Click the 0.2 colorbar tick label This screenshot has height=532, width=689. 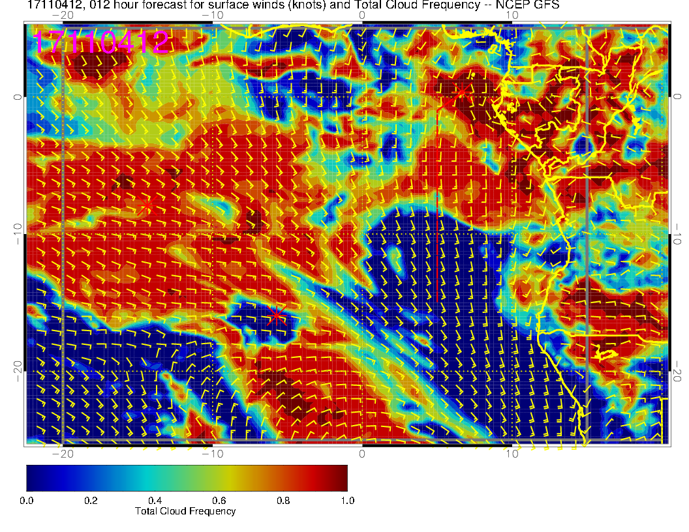[x=91, y=501]
